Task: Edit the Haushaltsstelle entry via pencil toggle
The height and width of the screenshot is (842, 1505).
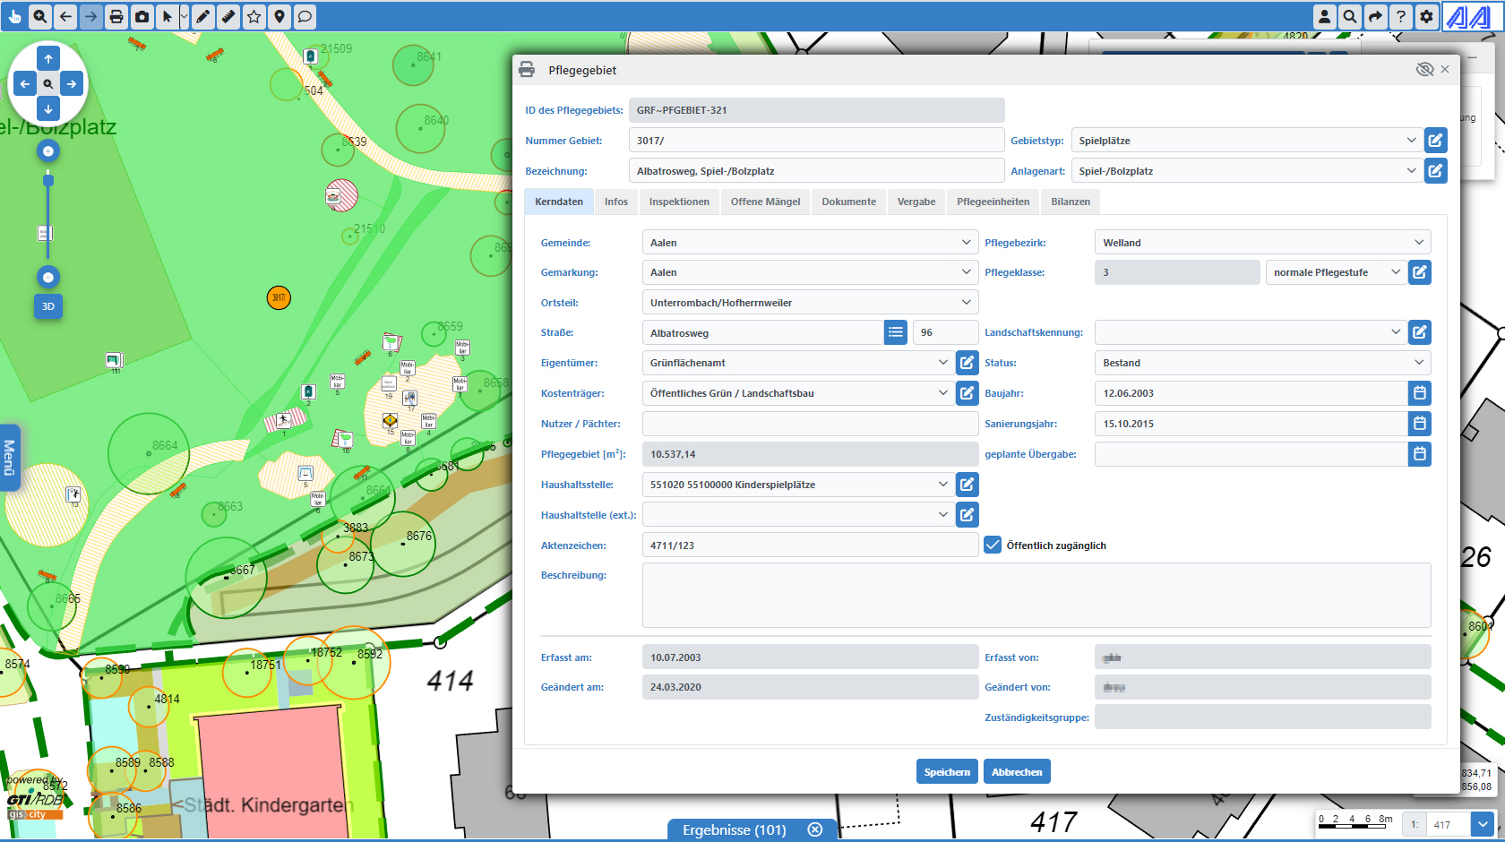Action: pos(967,484)
